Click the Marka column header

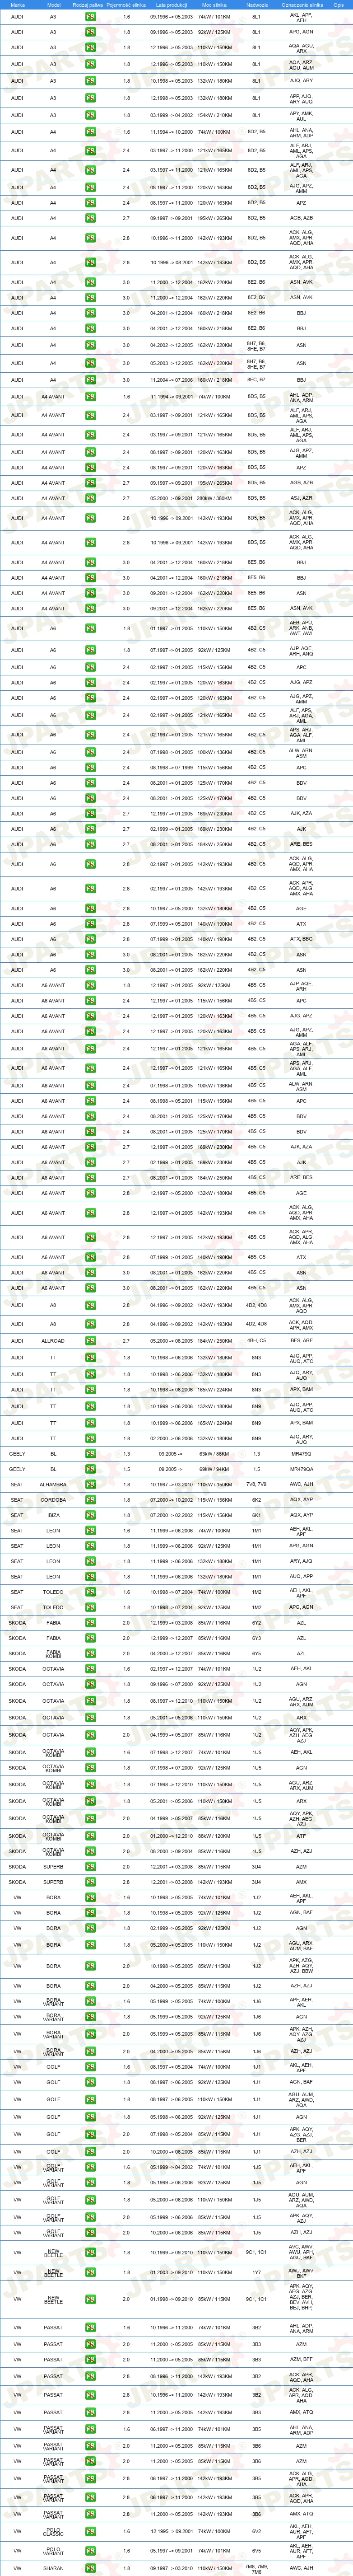[x=18, y=5]
